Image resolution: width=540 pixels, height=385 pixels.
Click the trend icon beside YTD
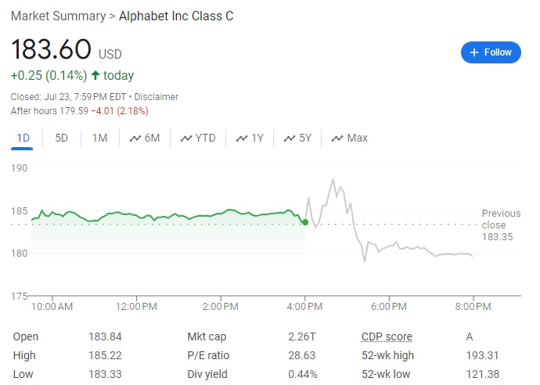pyautogui.click(x=186, y=139)
